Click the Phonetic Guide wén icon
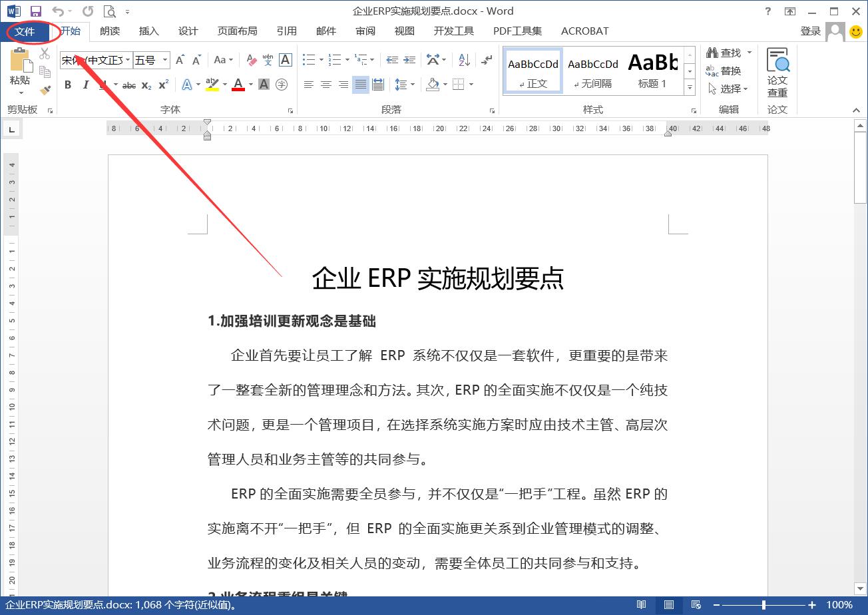Image resolution: width=868 pixels, height=615 pixels. tap(268, 61)
